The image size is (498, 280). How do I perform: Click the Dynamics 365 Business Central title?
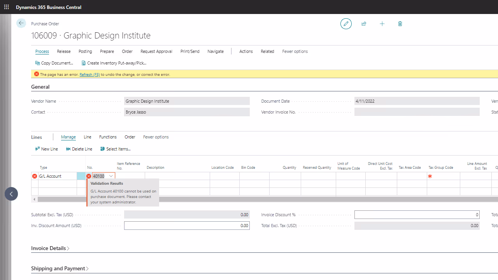point(49,7)
